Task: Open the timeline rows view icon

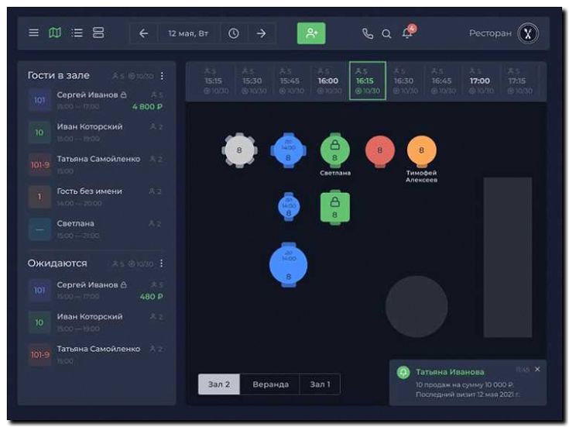Action: tap(98, 33)
